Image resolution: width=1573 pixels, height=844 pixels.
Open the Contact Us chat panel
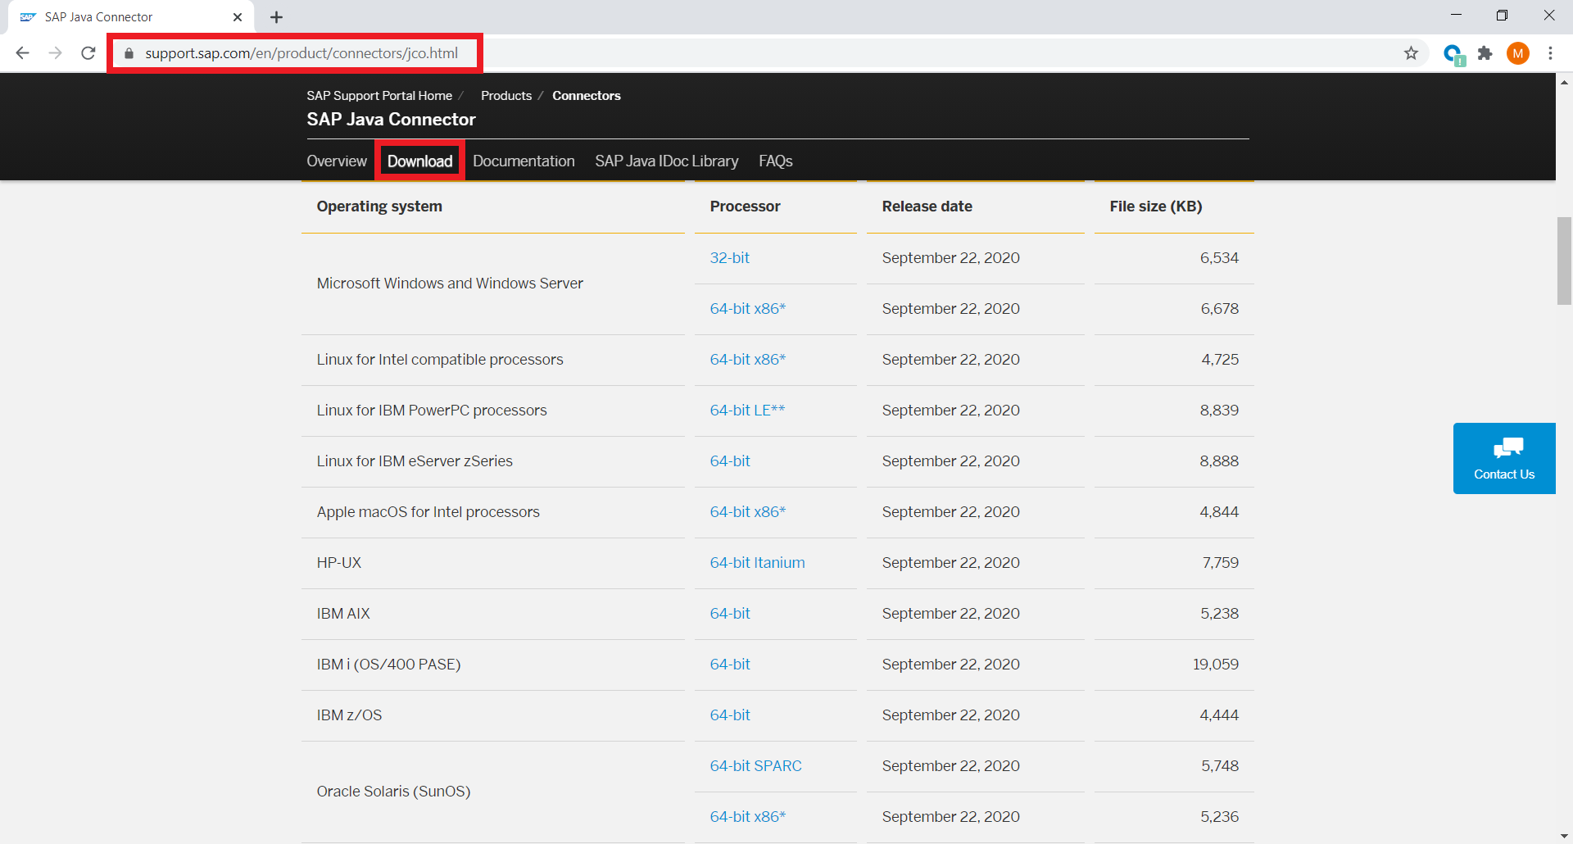pyautogui.click(x=1503, y=458)
